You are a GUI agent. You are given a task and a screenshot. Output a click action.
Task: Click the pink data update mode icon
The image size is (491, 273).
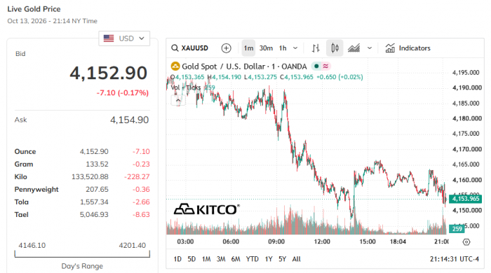325,66
